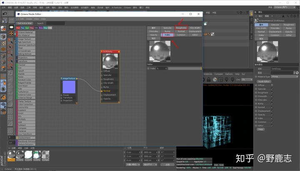Click the magnifier icon in object manager header
The image size is (300, 171).
coord(237,13)
